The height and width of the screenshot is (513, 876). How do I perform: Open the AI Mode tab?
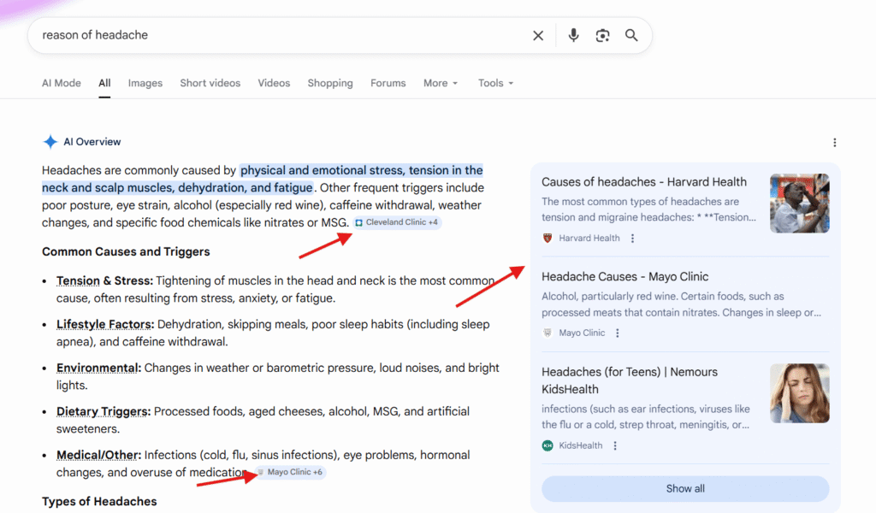click(61, 83)
